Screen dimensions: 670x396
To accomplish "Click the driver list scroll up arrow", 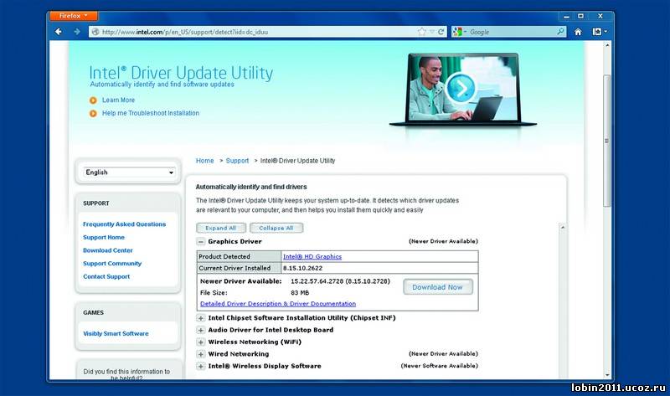I will [x=563, y=227].
